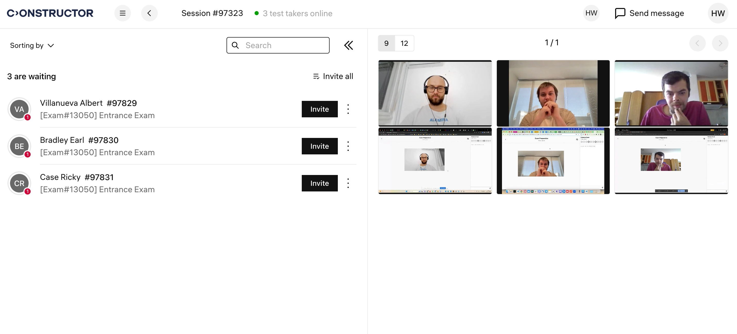Invite Case Ricky to the session
Screen dimensions: 737x334
(319, 183)
